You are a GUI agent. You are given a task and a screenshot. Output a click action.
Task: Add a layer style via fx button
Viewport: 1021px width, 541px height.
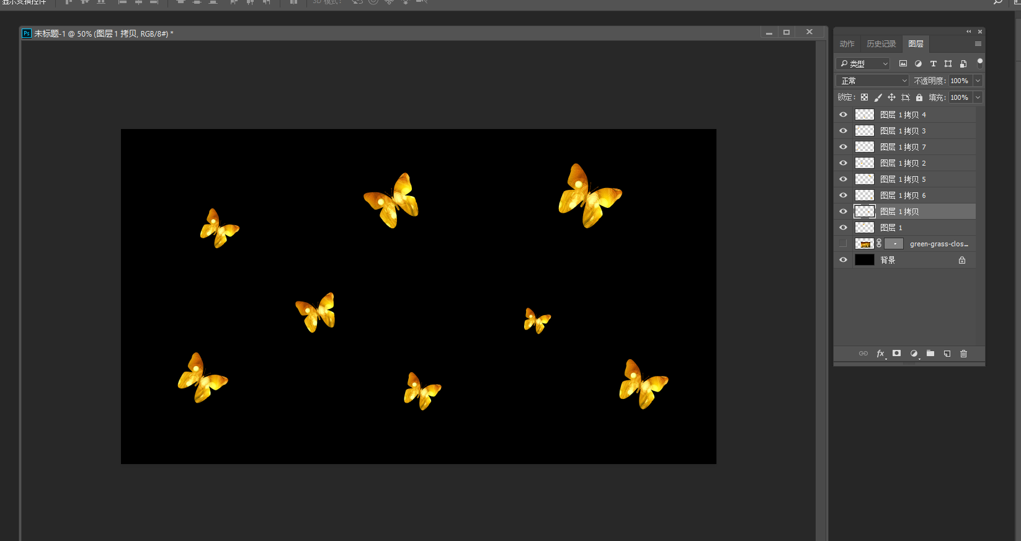[880, 354]
